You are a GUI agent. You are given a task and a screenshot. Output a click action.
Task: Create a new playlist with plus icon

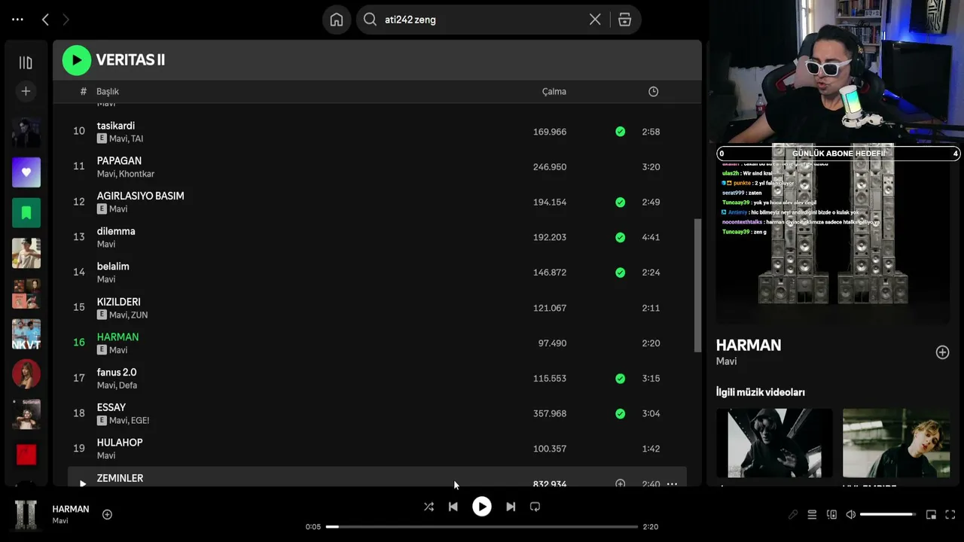(26, 91)
